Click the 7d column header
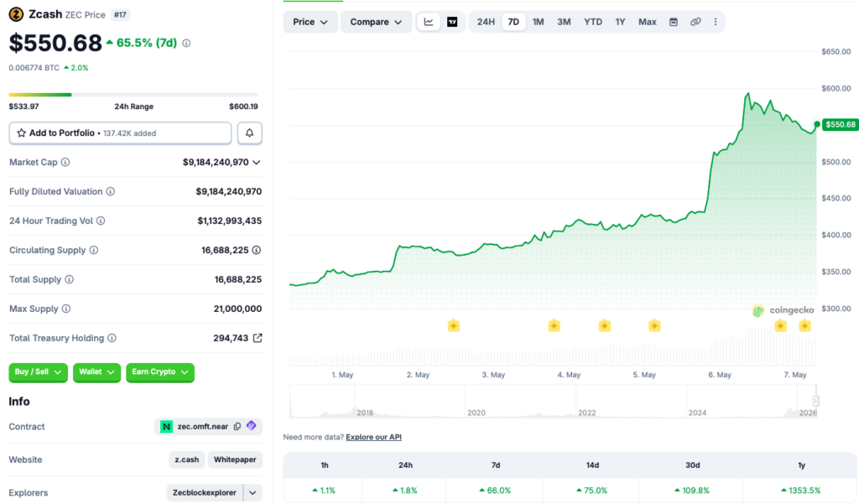Image resolution: width=859 pixels, height=504 pixels. (x=495, y=465)
